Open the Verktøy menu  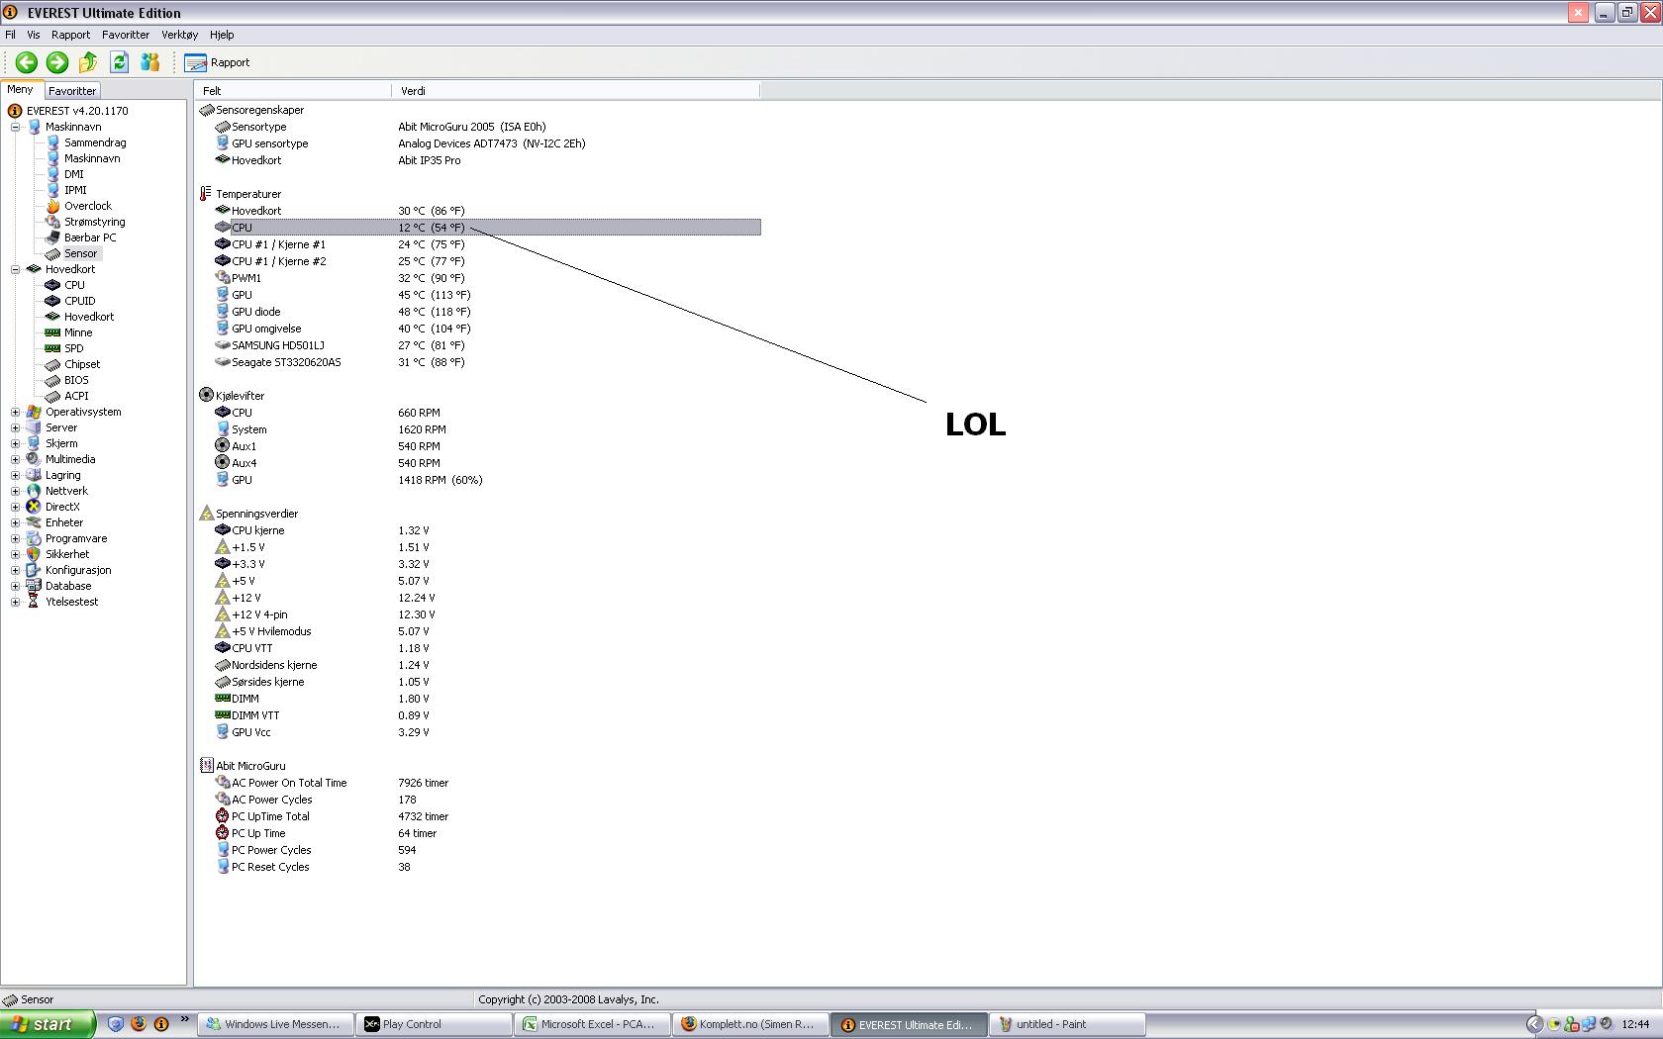pos(180,35)
